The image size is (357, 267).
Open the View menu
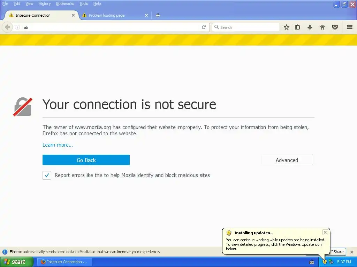(x=29, y=3)
